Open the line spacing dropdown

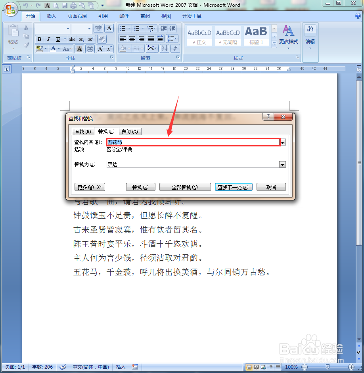[172, 38]
